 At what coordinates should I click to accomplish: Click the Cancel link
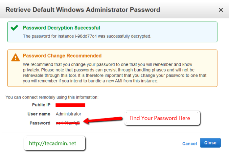pyautogui.click(x=189, y=144)
